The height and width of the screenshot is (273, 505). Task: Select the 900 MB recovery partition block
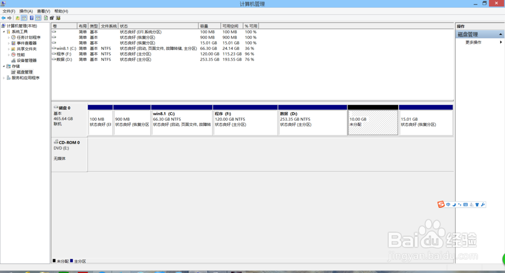132,120
